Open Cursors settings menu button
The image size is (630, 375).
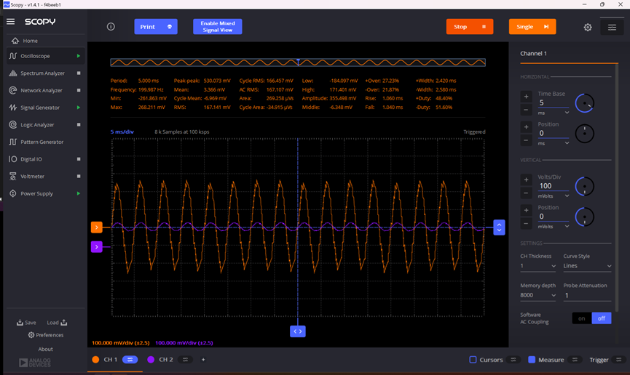513,360
